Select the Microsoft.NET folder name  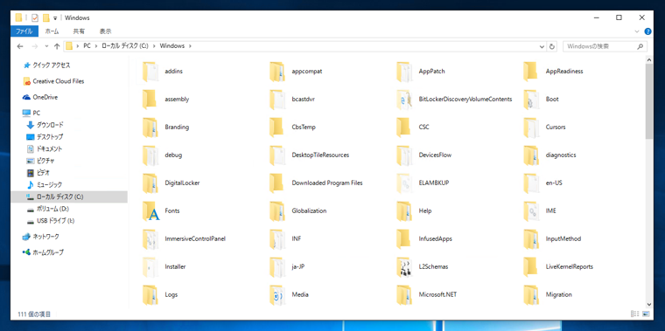(437, 294)
